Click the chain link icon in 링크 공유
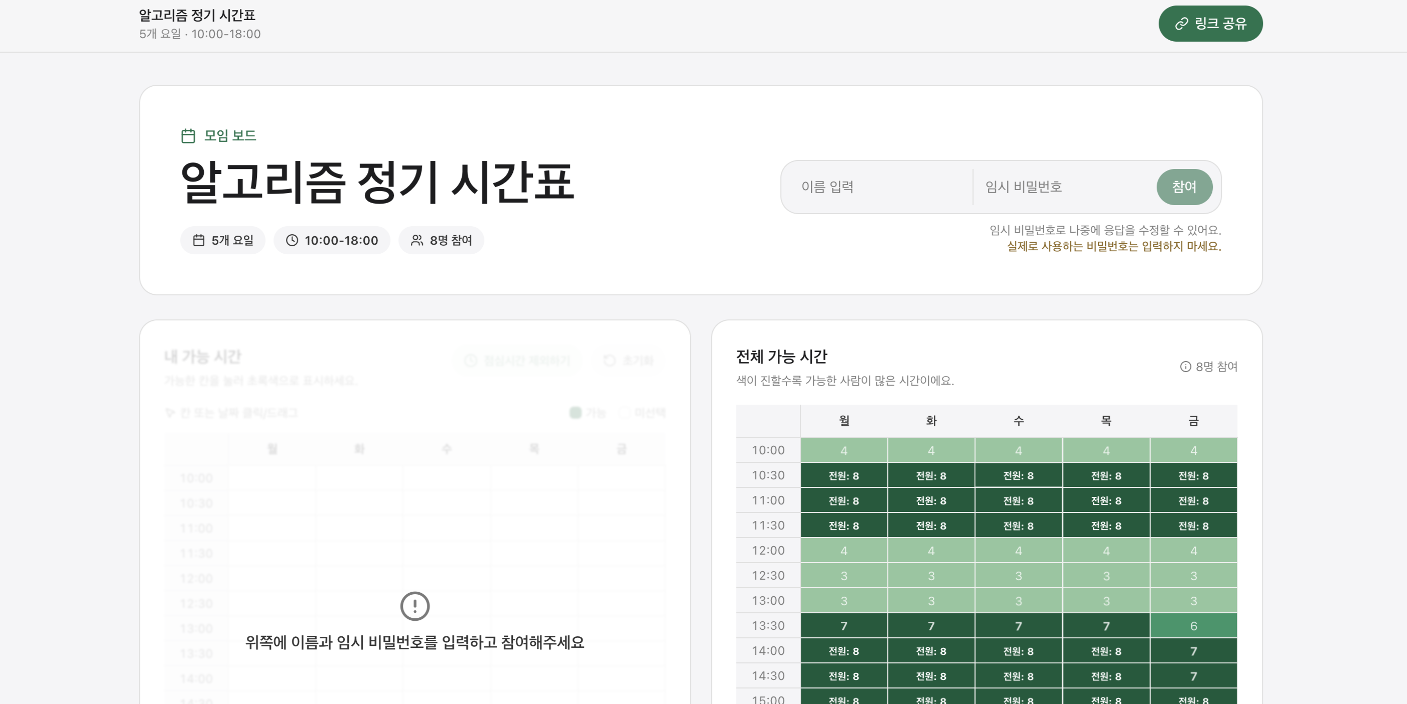This screenshot has height=704, width=1407. (1181, 24)
